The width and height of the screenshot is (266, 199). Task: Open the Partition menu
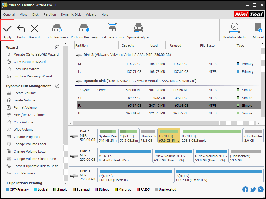click(x=50, y=14)
